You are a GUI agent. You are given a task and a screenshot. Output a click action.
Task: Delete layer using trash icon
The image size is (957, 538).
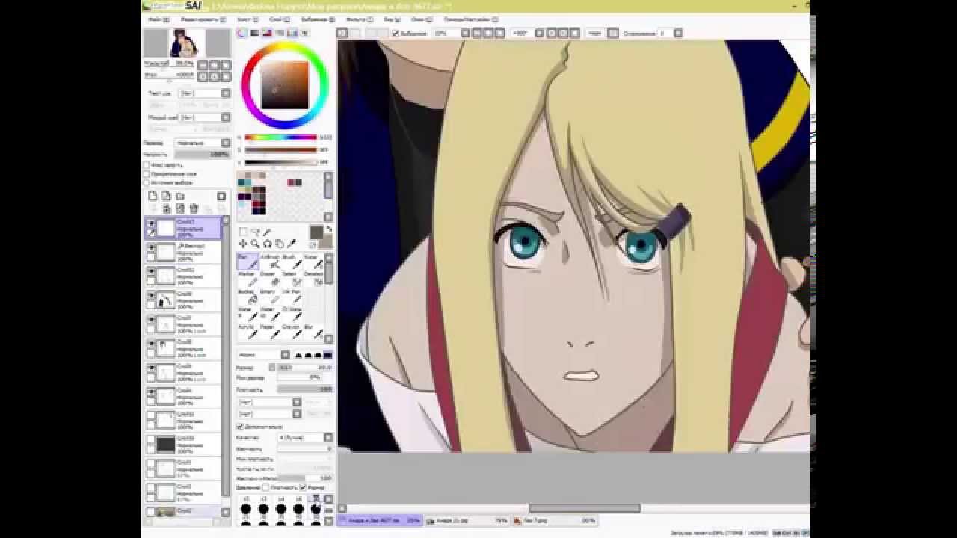tap(194, 208)
